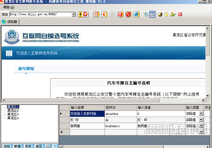
Task: Click the overlapping windows icon in toolbar
Action: point(146,15)
